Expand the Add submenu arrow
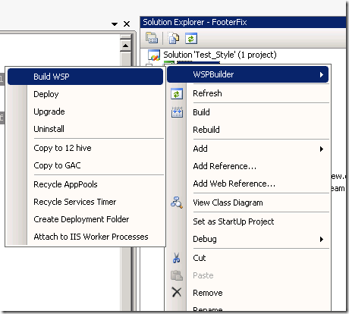This screenshot has width=349, height=314. coord(322,149)
